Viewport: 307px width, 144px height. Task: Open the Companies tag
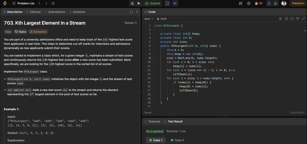pos(38,32)
